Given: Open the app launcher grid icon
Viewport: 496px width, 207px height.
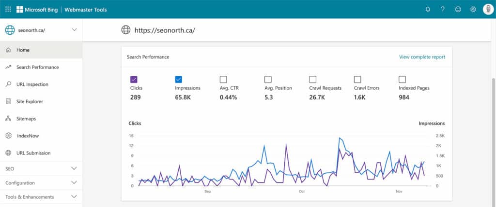Looking at the screenshot, I should tap(8, 10).
